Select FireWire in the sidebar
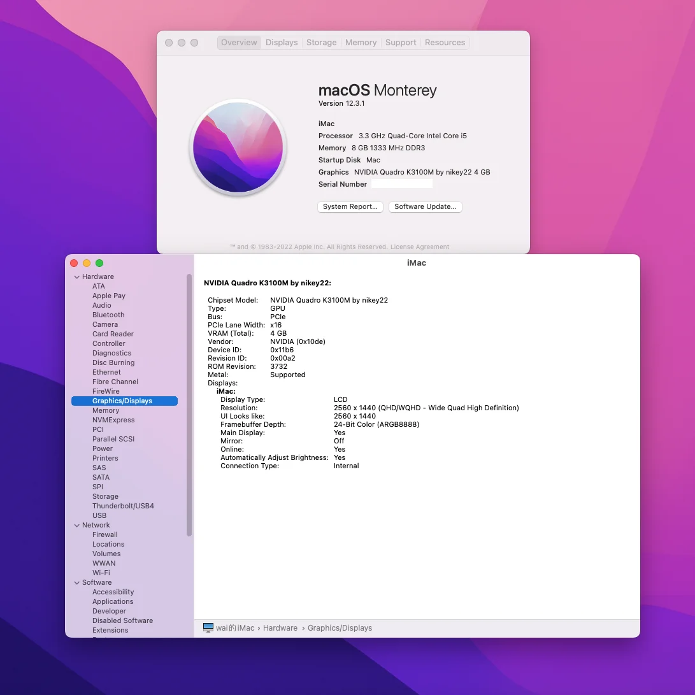Image resolution: width=695 pixels, height=695 pixels. click(106, 391)
